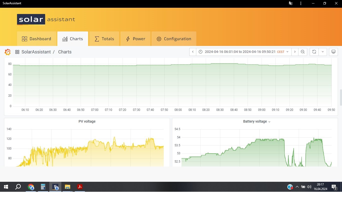The height and width of the screenshot is (200, 342).
Task: Show hidden system tray icons
Action: pos(297,187)
